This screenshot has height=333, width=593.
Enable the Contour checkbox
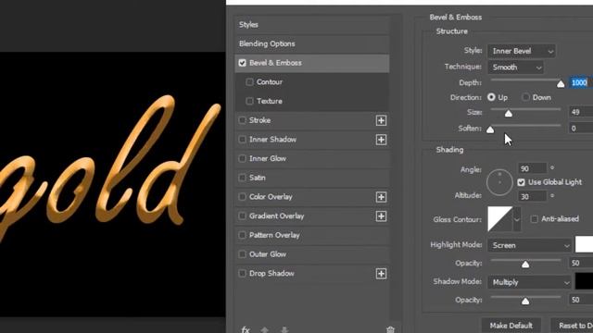[249, 82]
